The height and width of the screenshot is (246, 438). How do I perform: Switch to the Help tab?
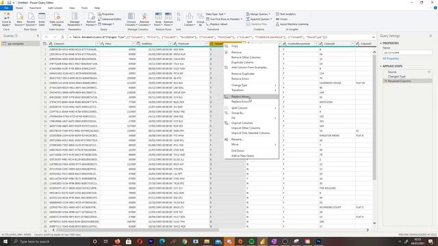pos(97,8)
